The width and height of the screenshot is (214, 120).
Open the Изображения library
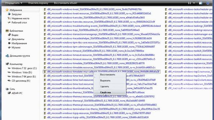pyautogui.click(x=19, y=43)
